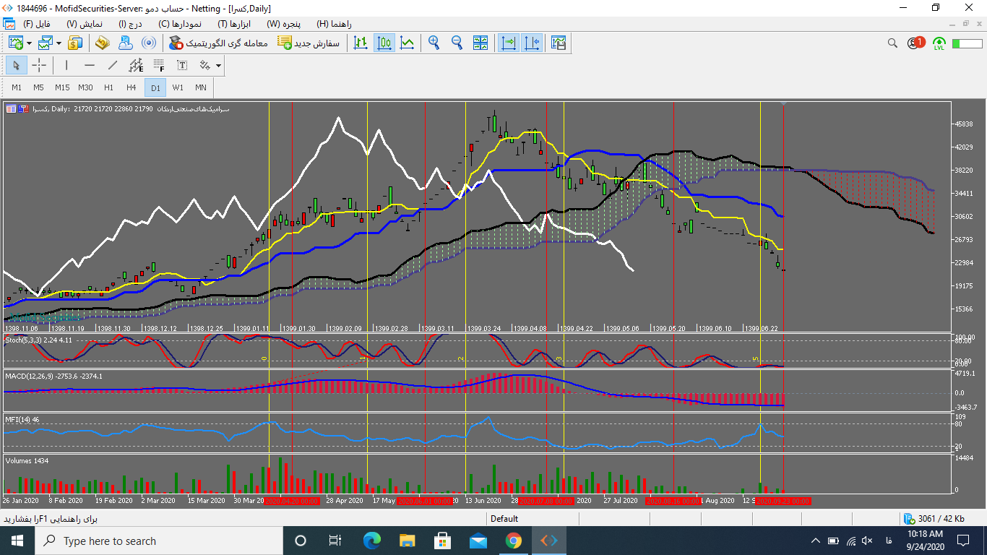
Task: Draw a horizontal line tool
Action: (x=90, y=66)
